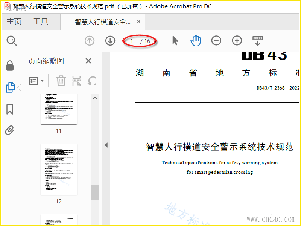Viewport: 301px width, 226px height.
Task: Click the 页面缩略图 panel title
Action: tap(46, 61)
